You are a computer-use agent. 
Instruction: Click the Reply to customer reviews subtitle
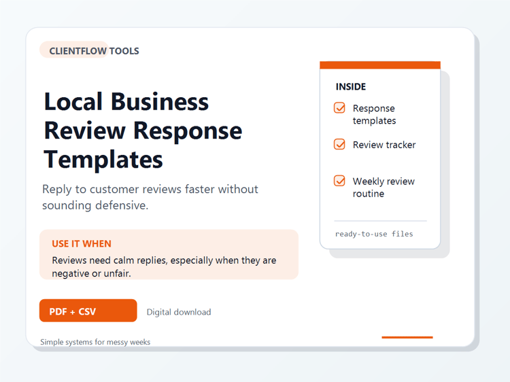tap(150, 197)
